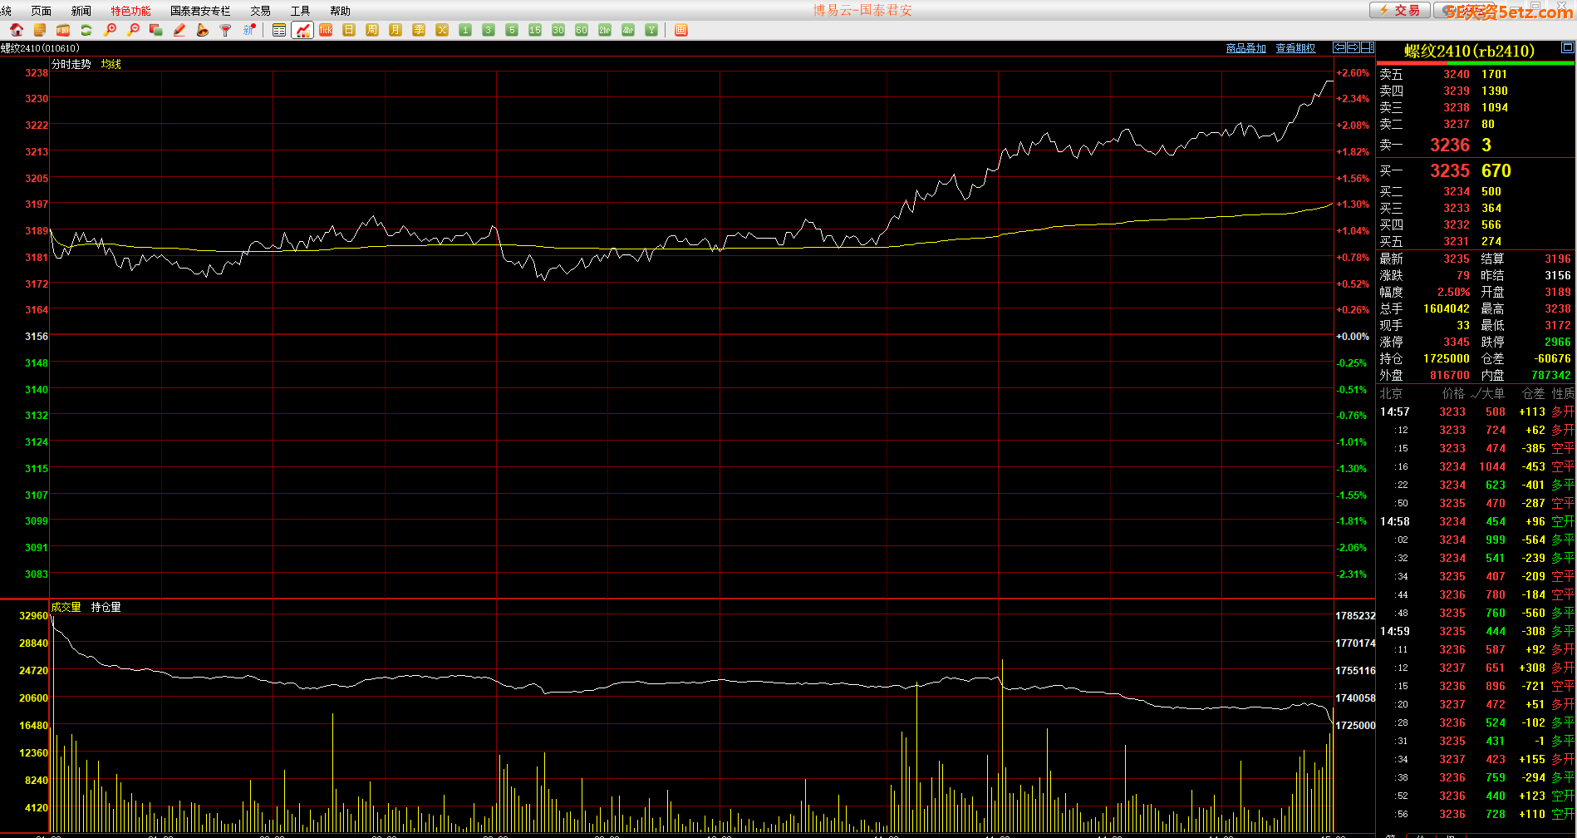This screenshot has height=838, width=1577.
Task: Open the F10 information icon
Action: pyautogui.click(x=63, y=30)
